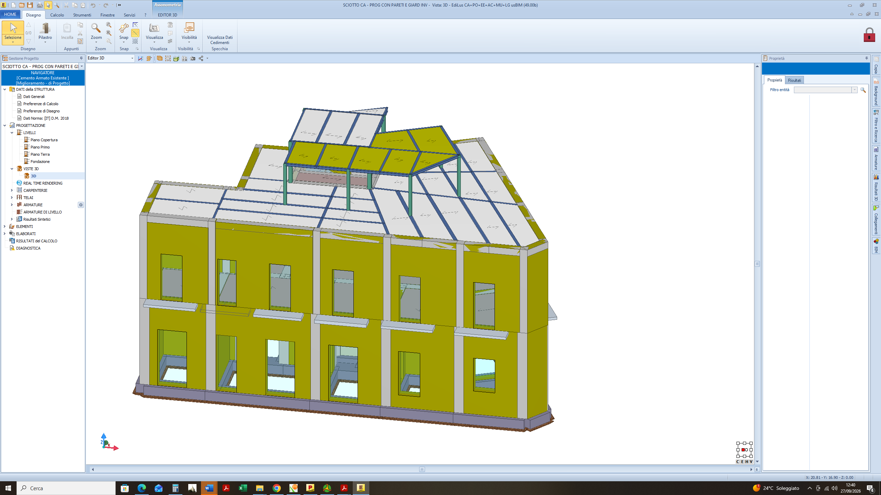Open Word from the Windows taskbar

point(209,488)
